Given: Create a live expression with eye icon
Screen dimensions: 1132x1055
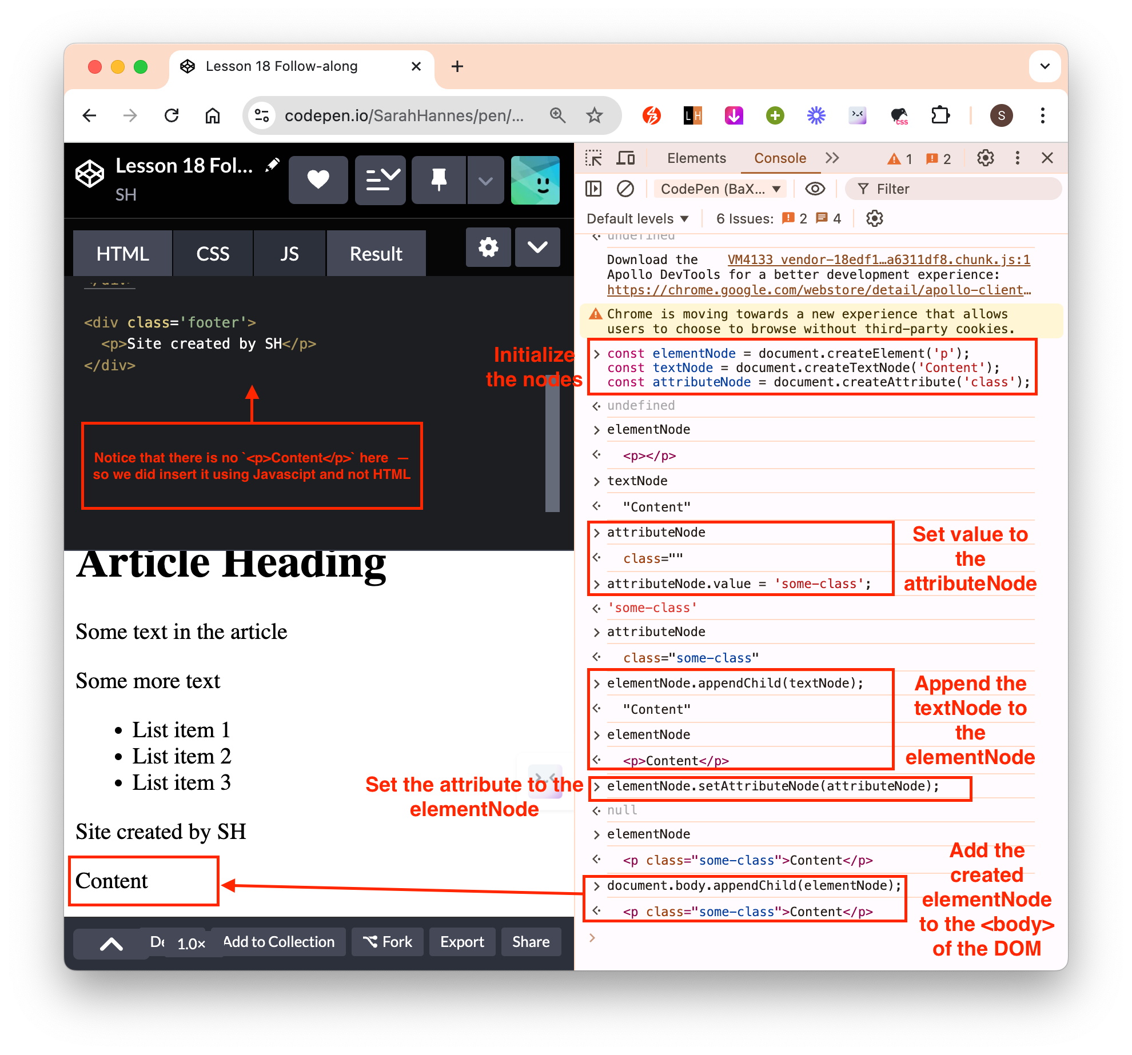Looking at the screenshot, I should pyautogui.click(x=815, y=189).
